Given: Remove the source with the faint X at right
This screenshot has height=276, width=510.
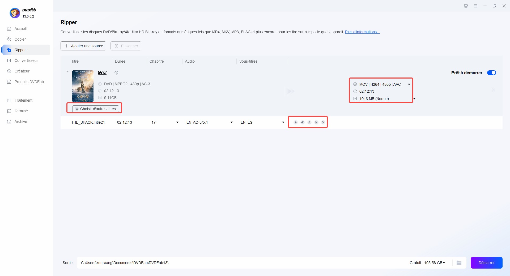Looking at the screenshot, I should pyautogui.click(x=493, y=90).
